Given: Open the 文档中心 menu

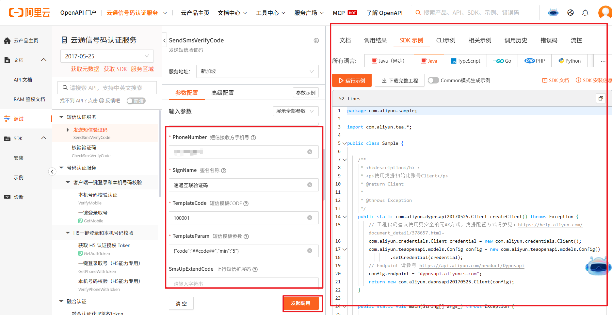Looking at the screenshot, I should (x=232, y=13).
